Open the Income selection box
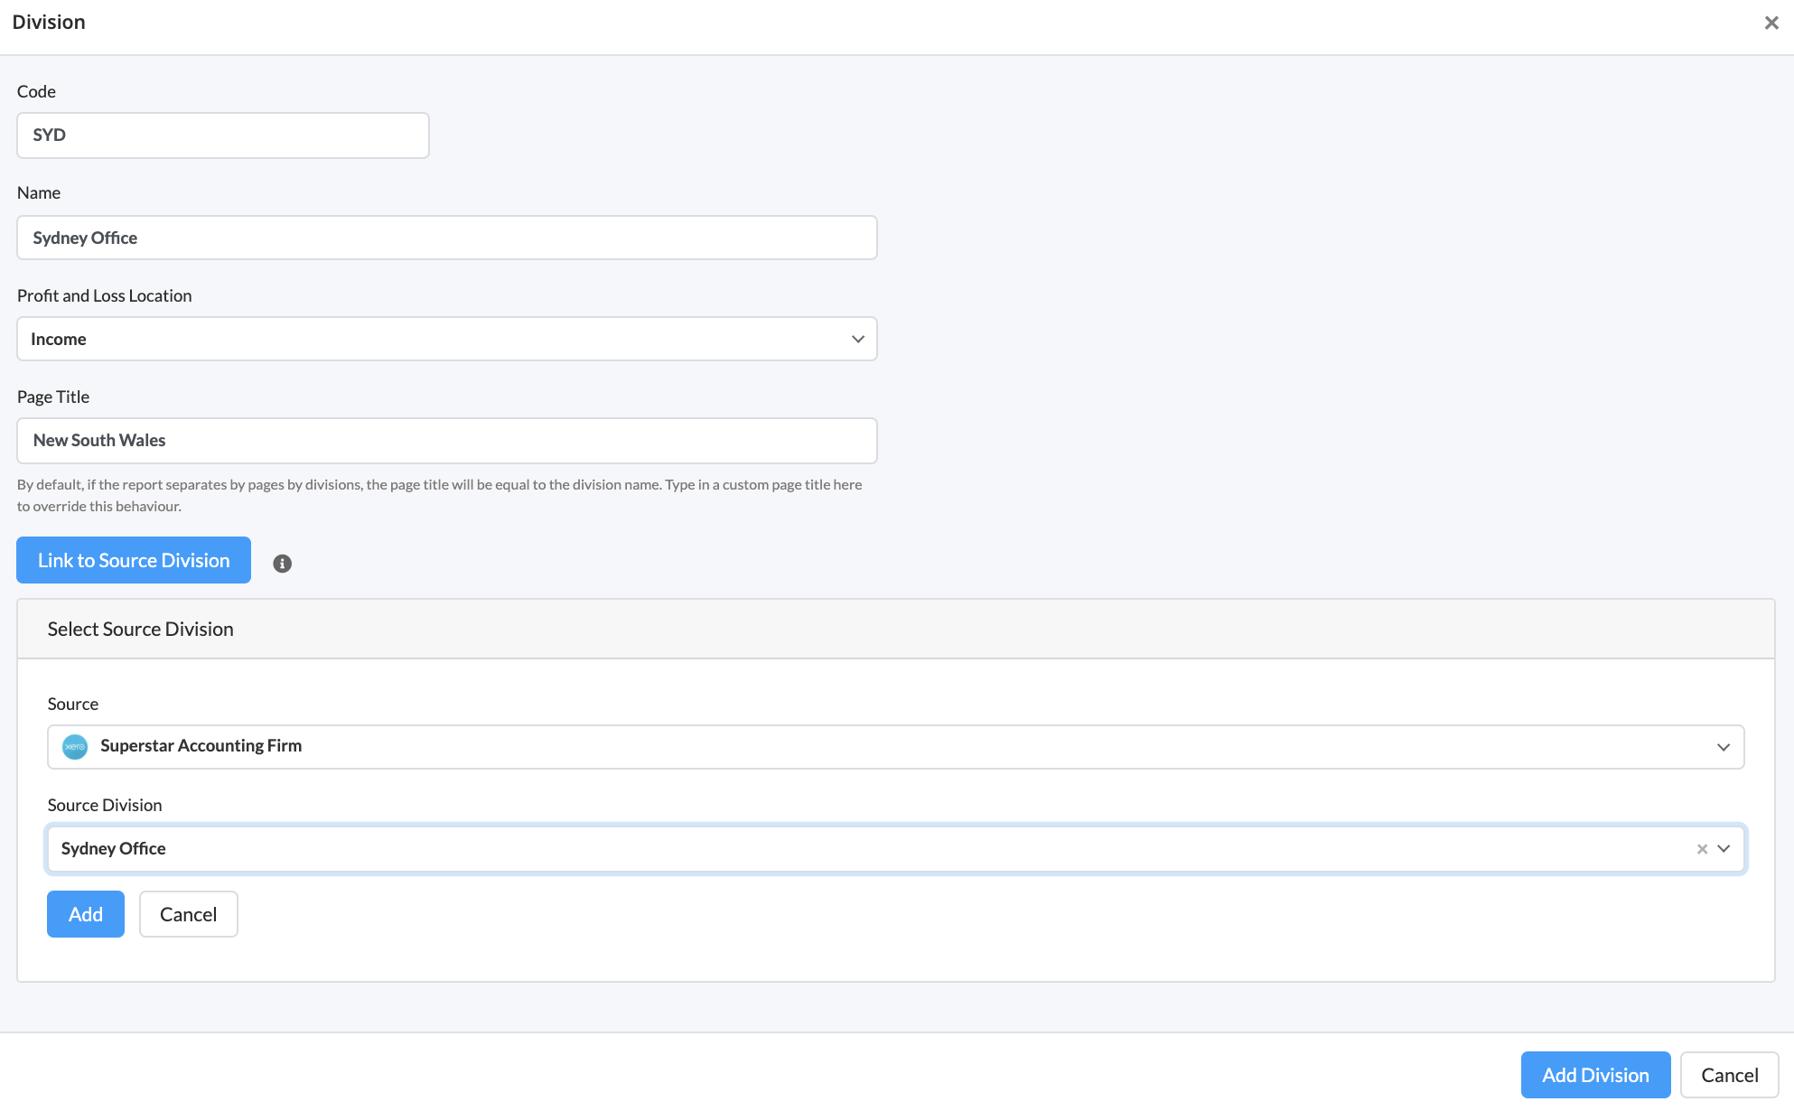 434,339
